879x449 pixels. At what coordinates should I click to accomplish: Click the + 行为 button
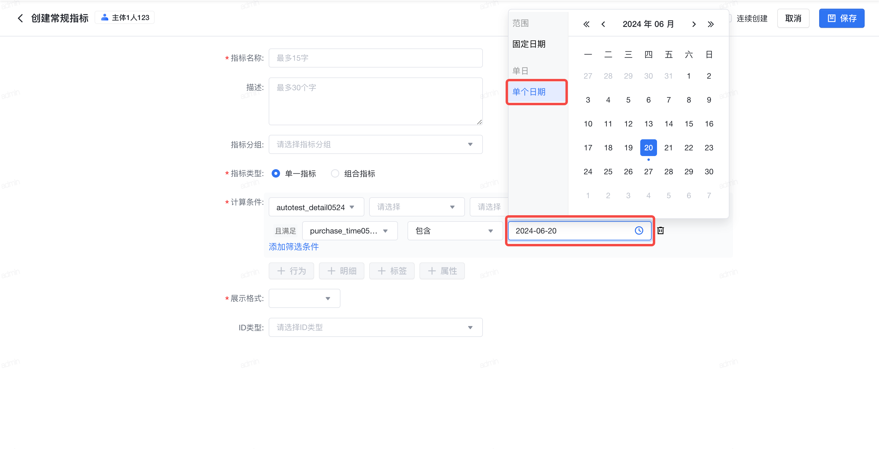pos(291,271)
